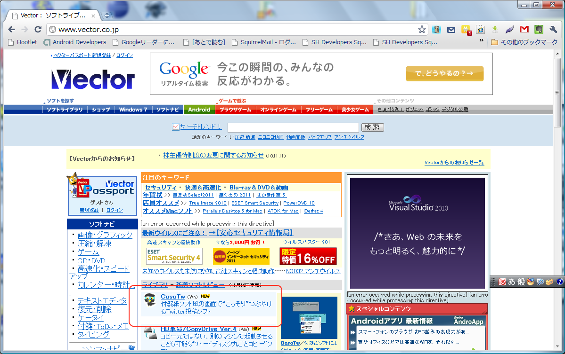The height and width of the screenshot is (354, 565).
Task: Click the ATOK red check icon in IME bar
Action: (x=502, y=282)
